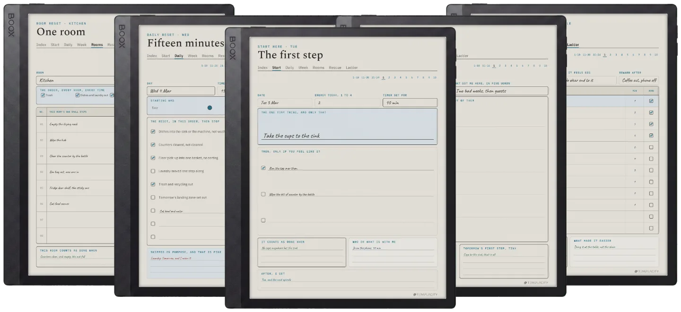Select the teal dot on the Starting Was scale
The width and height of the screenshot is (681, 312).
pos(210,108)
